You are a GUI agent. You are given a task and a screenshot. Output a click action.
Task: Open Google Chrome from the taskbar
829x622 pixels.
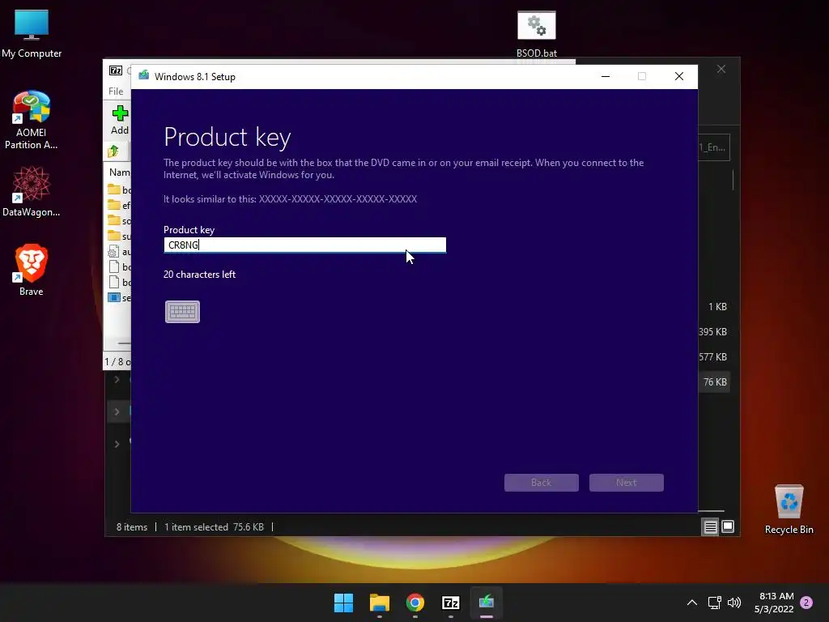click(415, 603)
